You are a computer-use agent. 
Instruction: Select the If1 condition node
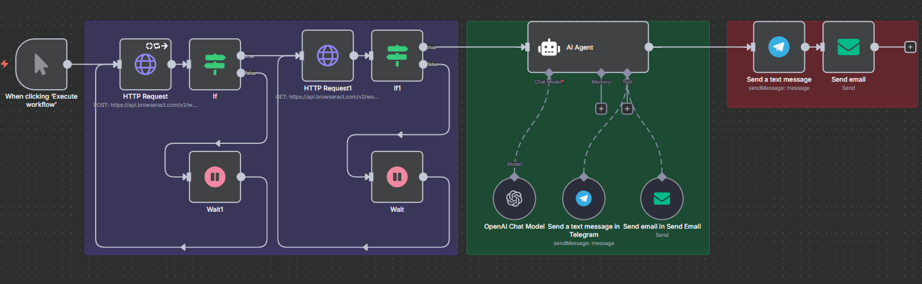[x=397, y=55]
